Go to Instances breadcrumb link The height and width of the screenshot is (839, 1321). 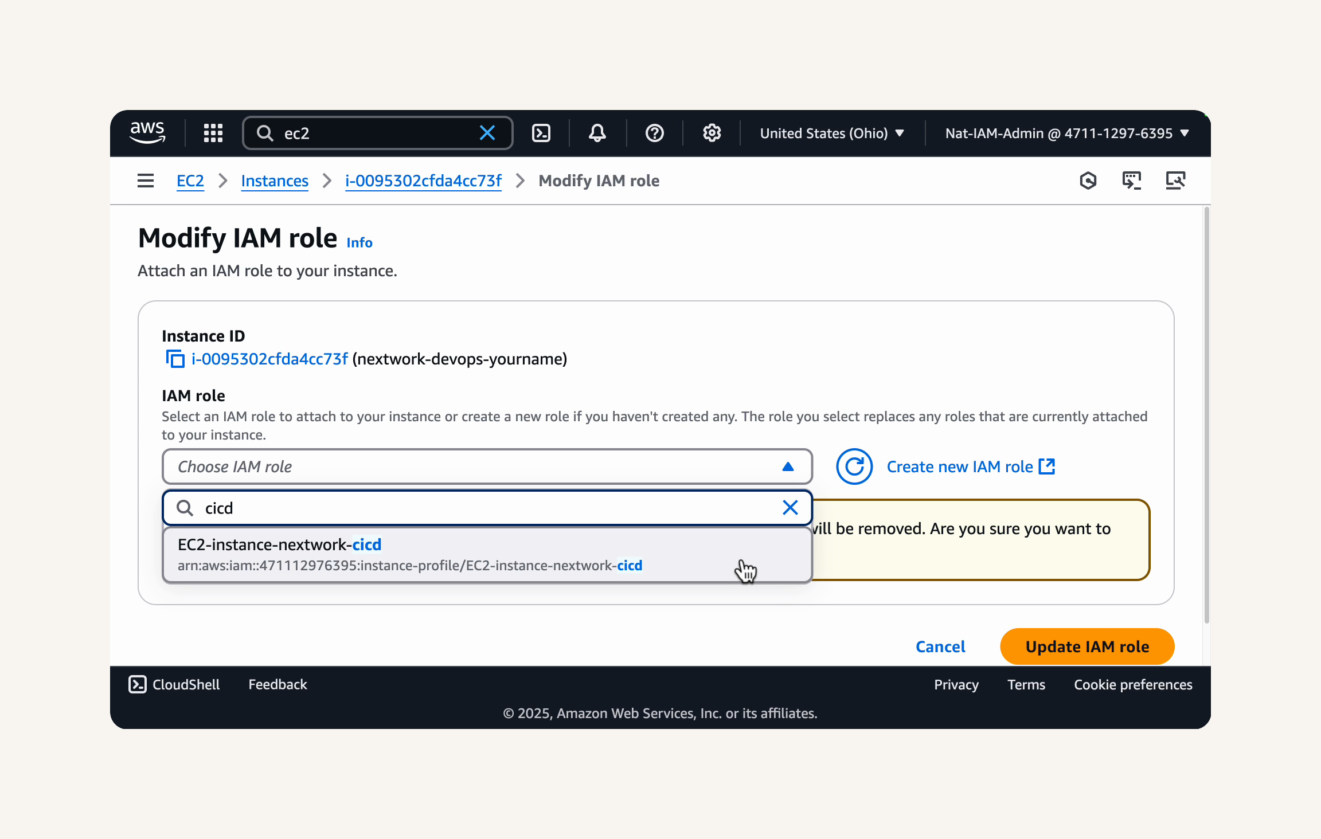(275, 181)
